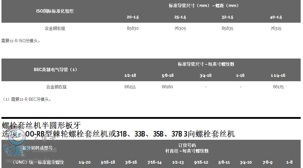The height and width of the screenshot is (168, 303).
Task: Select the "标准导管尺寸－每英寸螺纹数" header text
Action: click(x=206, y=64)
